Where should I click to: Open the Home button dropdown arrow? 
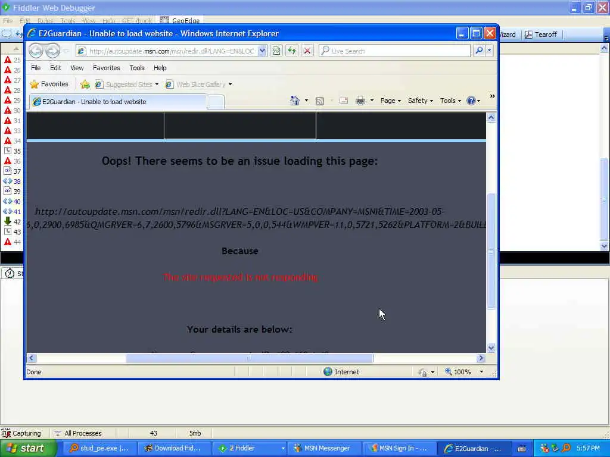click(x=307, y=101)
